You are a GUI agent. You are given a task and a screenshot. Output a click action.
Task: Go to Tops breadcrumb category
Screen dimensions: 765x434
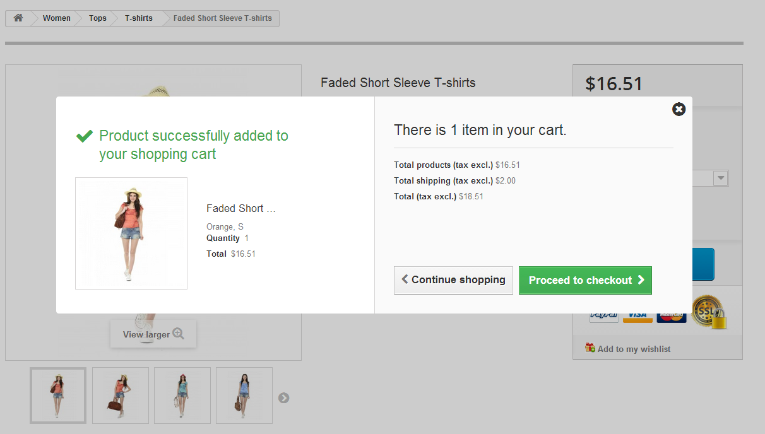tap(98, 18)
